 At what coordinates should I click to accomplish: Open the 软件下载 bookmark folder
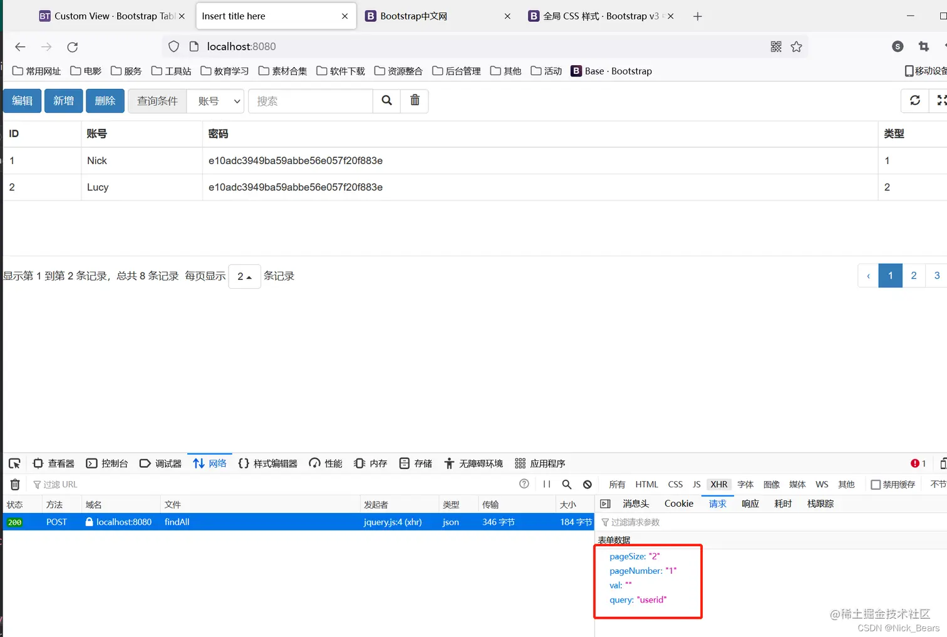[x=341, y=71]
